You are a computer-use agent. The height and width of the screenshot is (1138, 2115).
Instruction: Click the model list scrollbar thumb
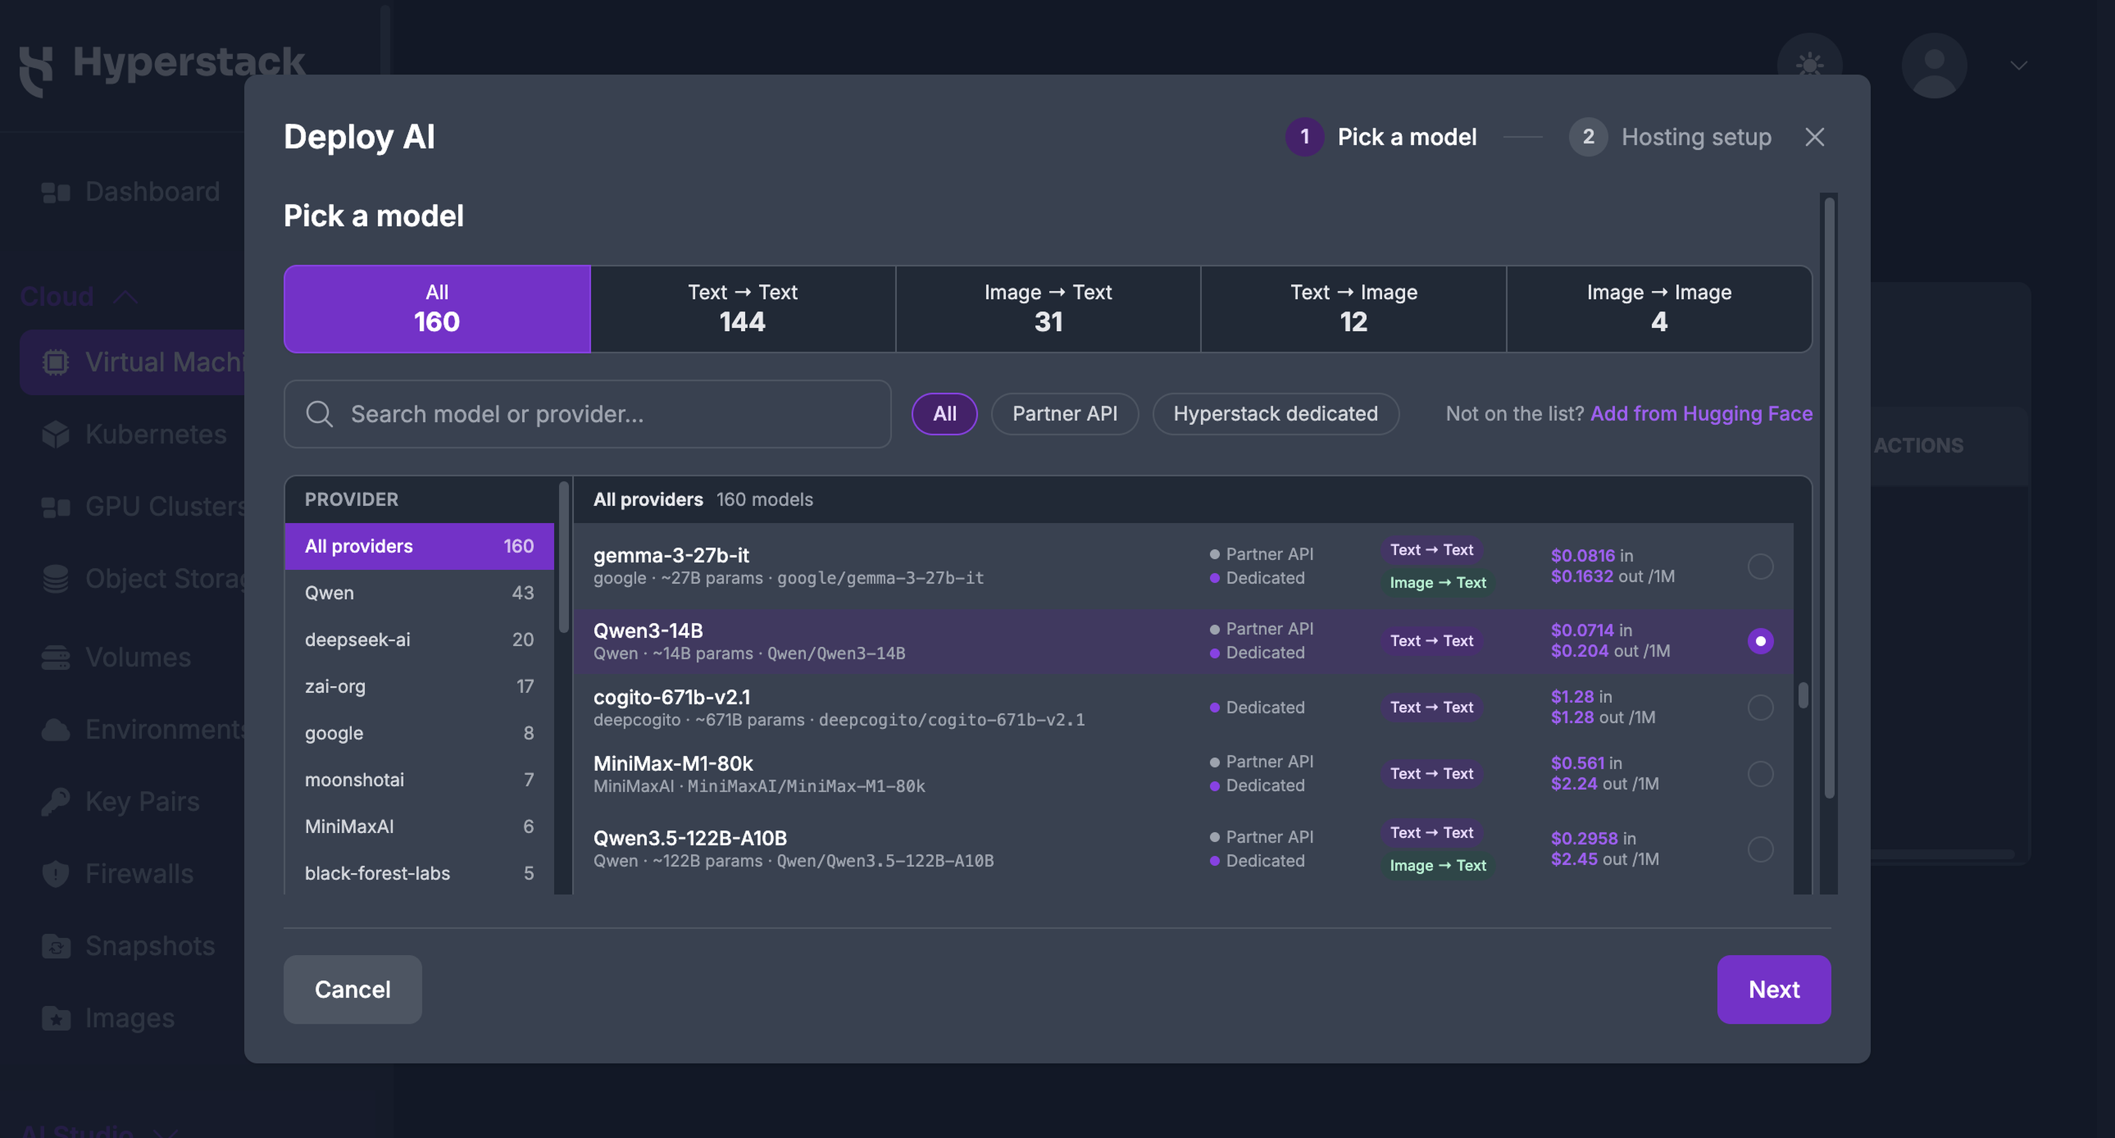click(1803, 695)
